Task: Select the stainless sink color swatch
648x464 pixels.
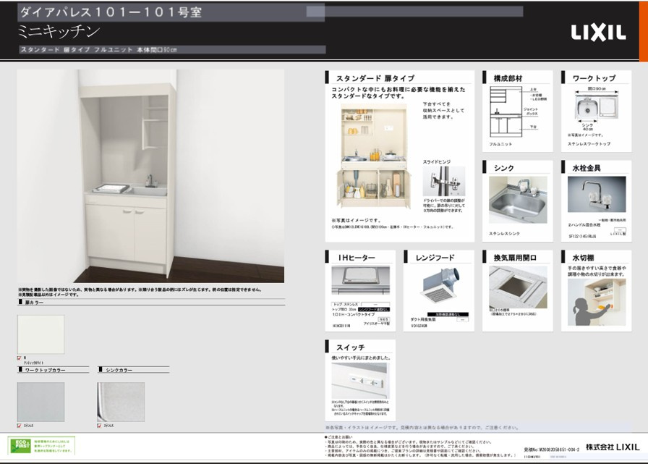Action: point(121,402)
